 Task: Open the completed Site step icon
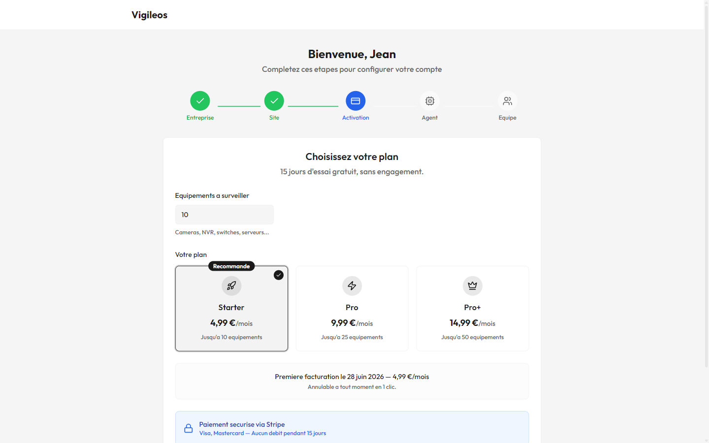(274, 101)
